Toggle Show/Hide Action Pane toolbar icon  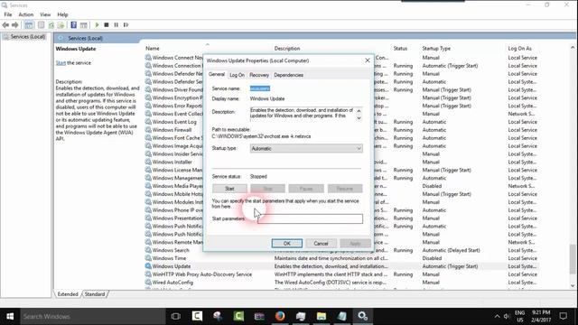point(84,24)
